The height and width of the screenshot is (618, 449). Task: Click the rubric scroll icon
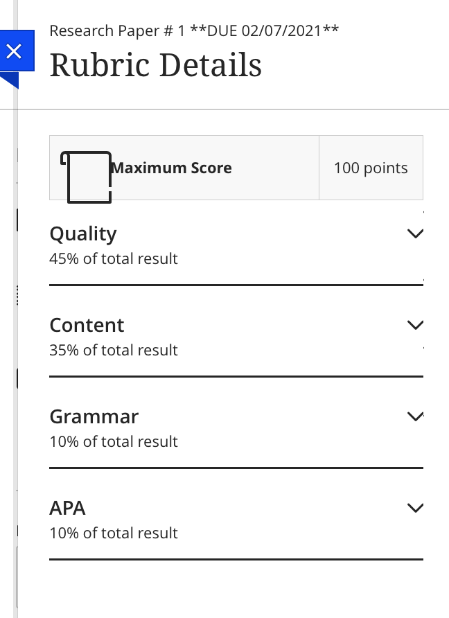(x=86, y=177)
